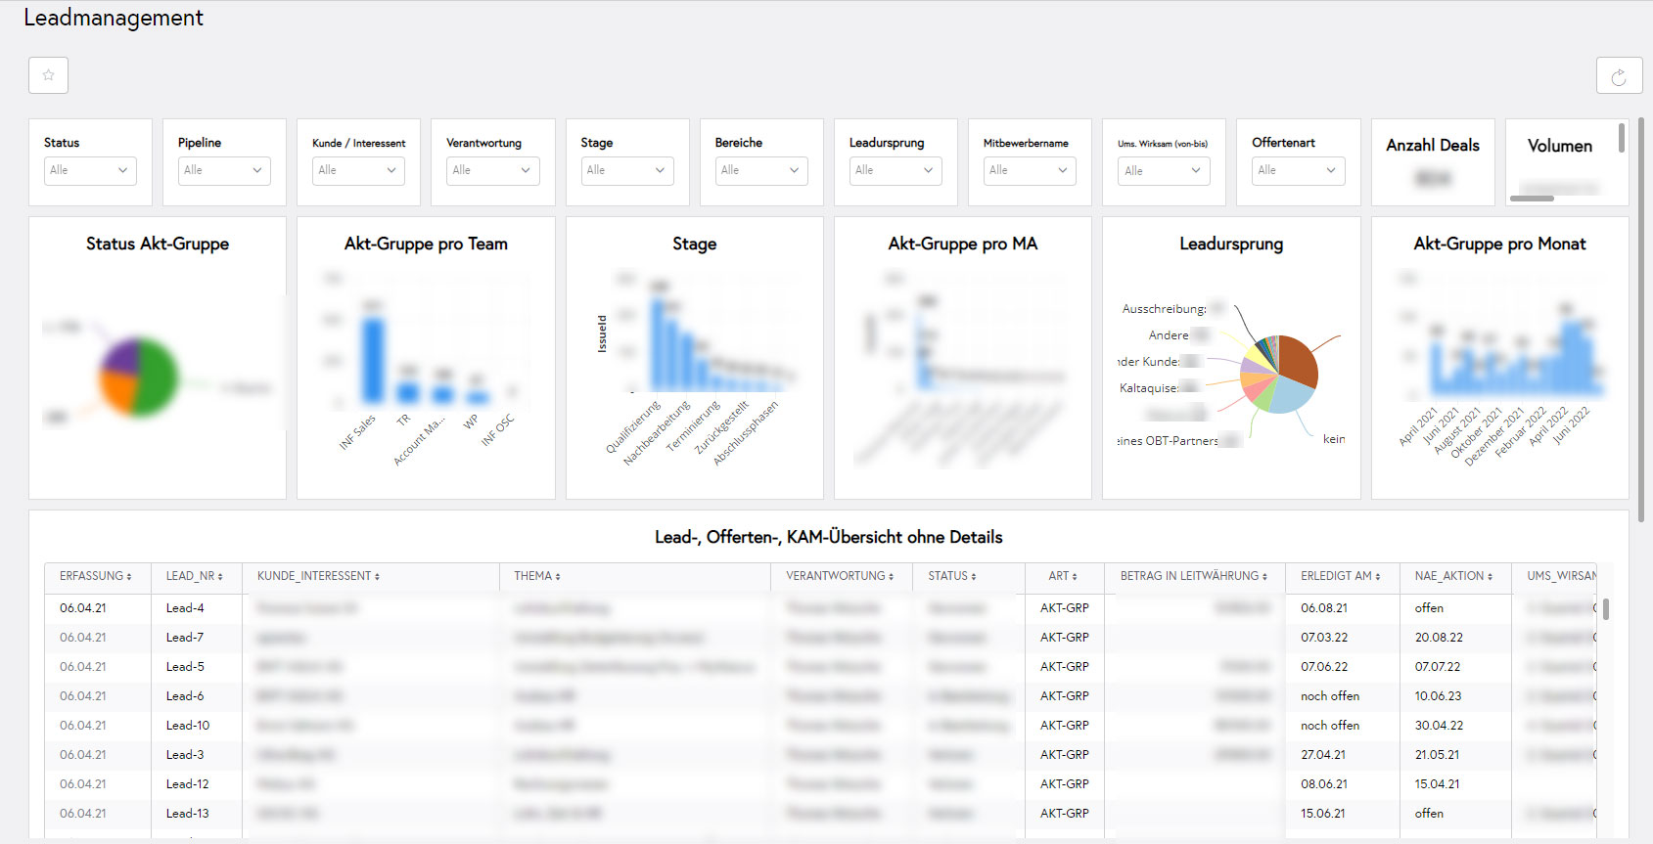1653x844 pixels.
Task: Click the favorite star icon
Action: click(48, 75)
